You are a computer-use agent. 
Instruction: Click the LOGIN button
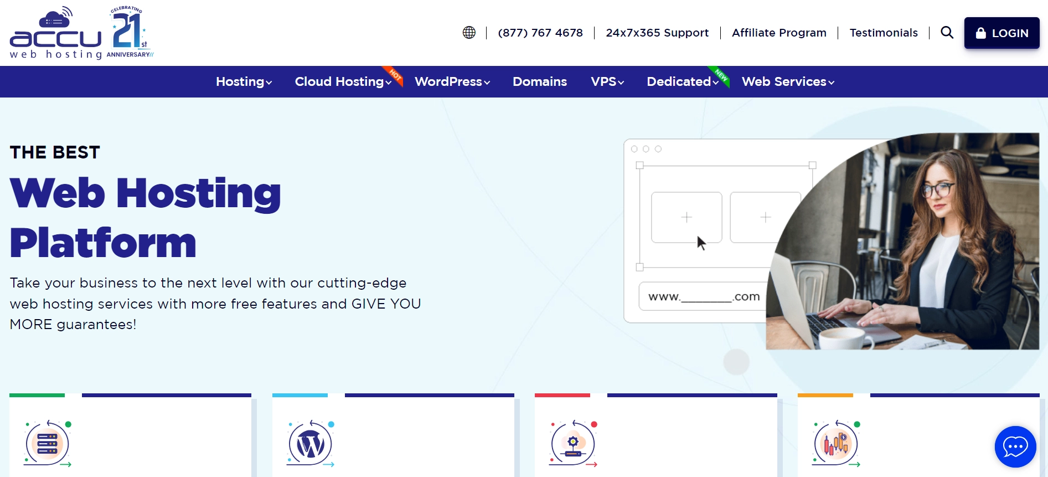tap(1002, 33)
